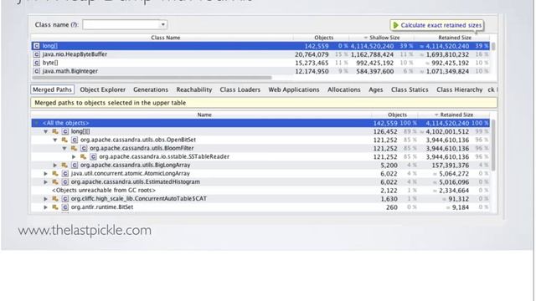Select the <All the objects> row
The width and height of the screenshot is (536, 301).
pos(260,123)
